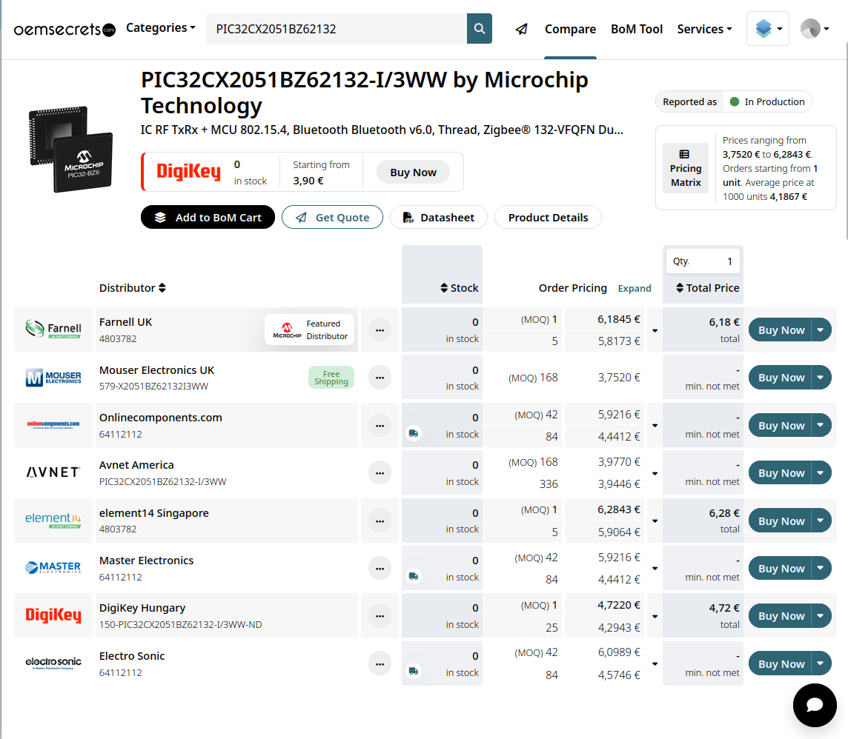Open Product Details

[x=548, y=217]
